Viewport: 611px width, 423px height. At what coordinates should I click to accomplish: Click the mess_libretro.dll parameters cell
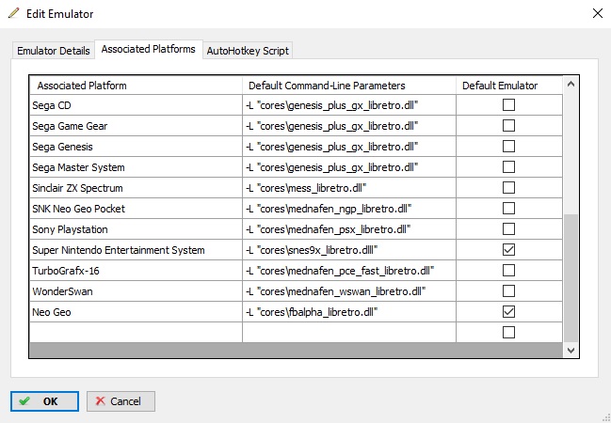pos(349,188)
